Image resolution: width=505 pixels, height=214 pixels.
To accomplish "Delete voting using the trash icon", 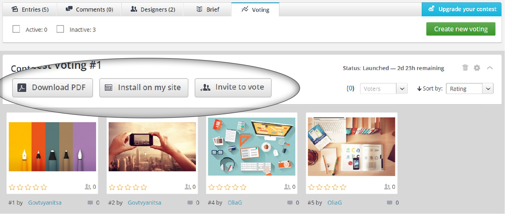I will [x=465, y=68].
